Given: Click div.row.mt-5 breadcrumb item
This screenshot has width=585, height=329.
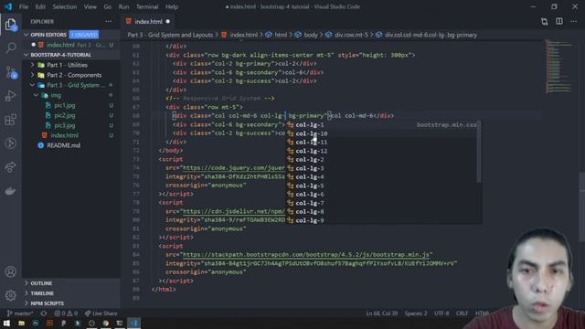Looking at the screenshot, I should tap(351, 35).
